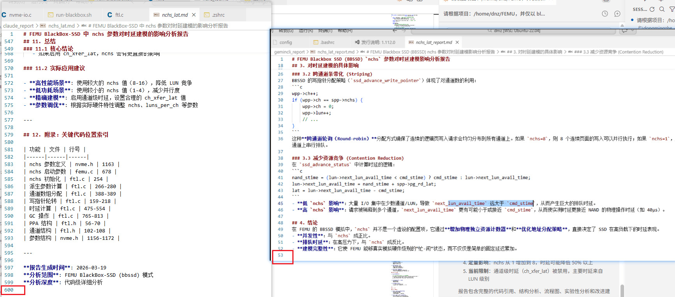Click the chat panel scroll-up arrow

[622, 25]
